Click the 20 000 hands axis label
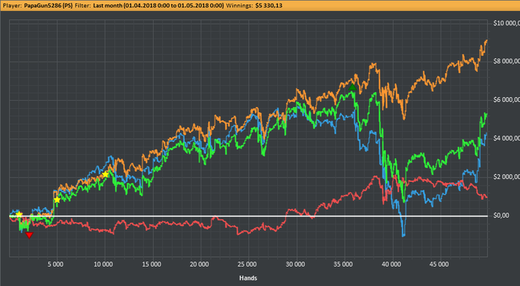The image size is (520, 286). pos(199,264)
